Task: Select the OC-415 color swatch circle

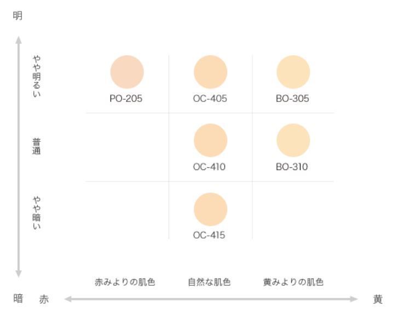Action: [211, 210]
